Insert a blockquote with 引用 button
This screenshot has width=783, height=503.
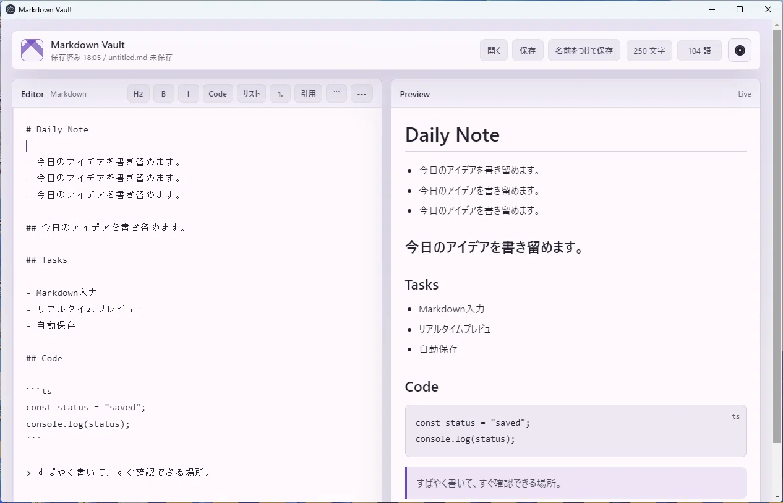(308, 94)
